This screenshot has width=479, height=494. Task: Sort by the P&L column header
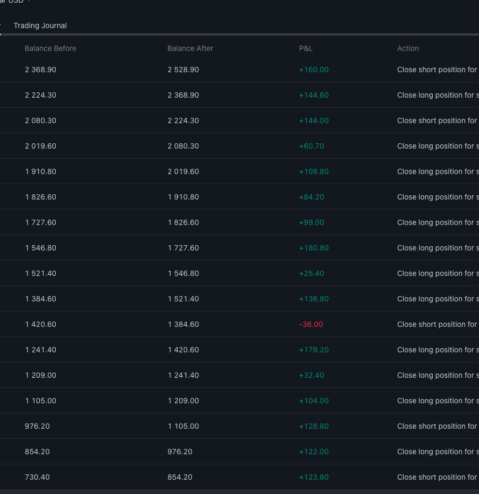click(306, 48)
